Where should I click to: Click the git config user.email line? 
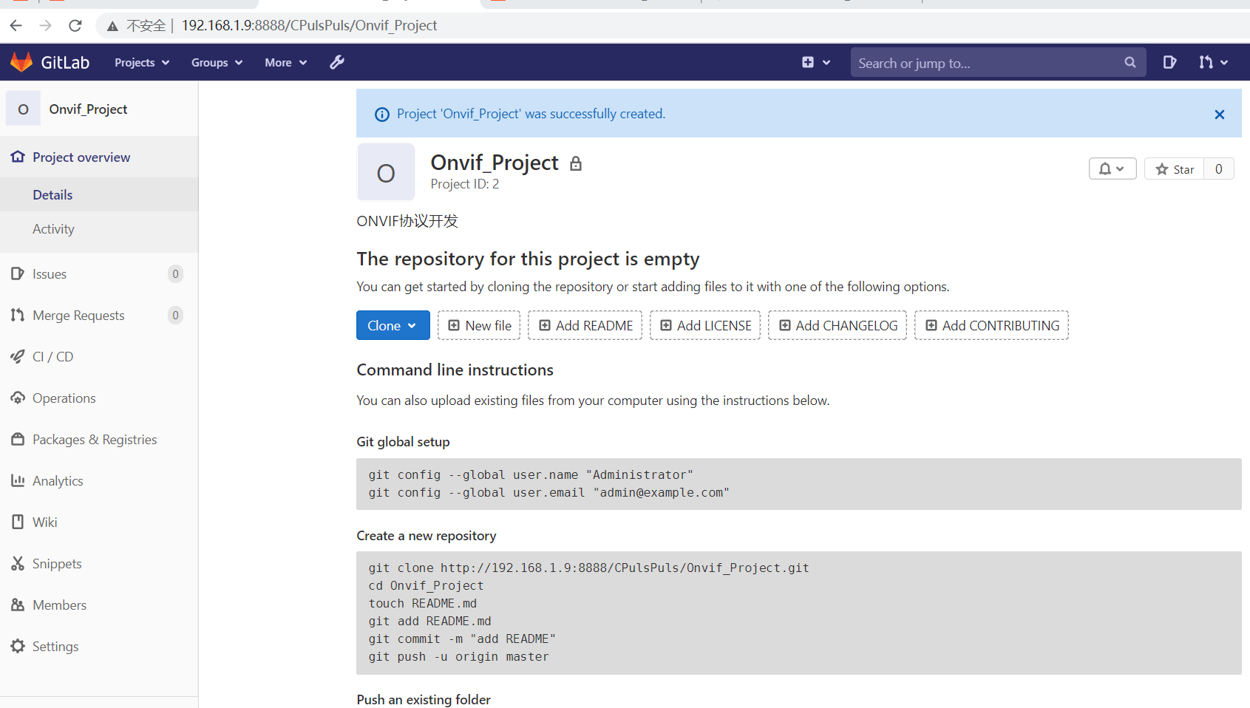click(x=549, y=492)
